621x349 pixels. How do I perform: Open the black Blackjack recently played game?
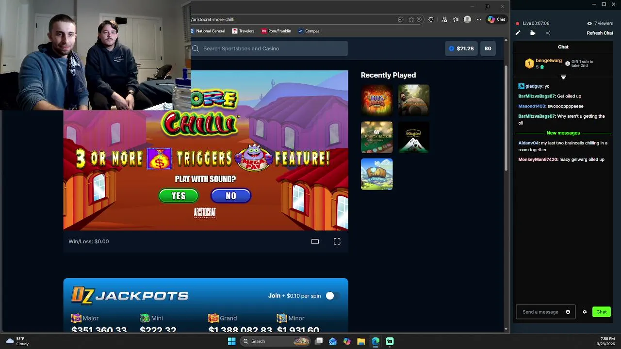pyautogui.click(x=414, y=137)
